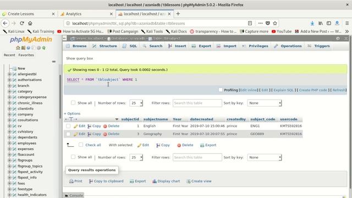The image size is (352, 198).
Task: Click the Explain SQL link
Action: [284, 90]
